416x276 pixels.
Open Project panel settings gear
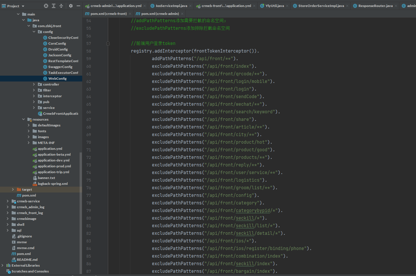[x=71, y=6]
